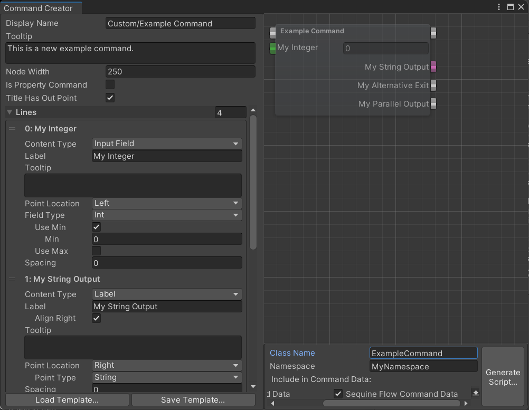Click the Example Command title in point

[272, 33]
